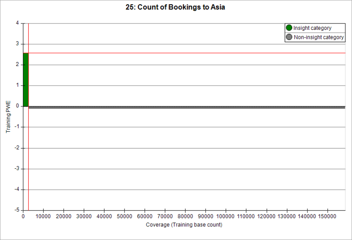Click the Coverage (Training base count) axis label
The width and height of the screenshot is (352, 240).
[x=184, y=224]
